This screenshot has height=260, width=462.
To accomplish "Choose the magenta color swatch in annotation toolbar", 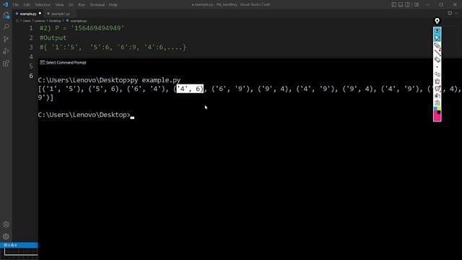I will point(437,117).
